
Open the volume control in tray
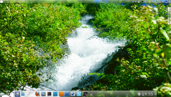(x=153, y=2)
